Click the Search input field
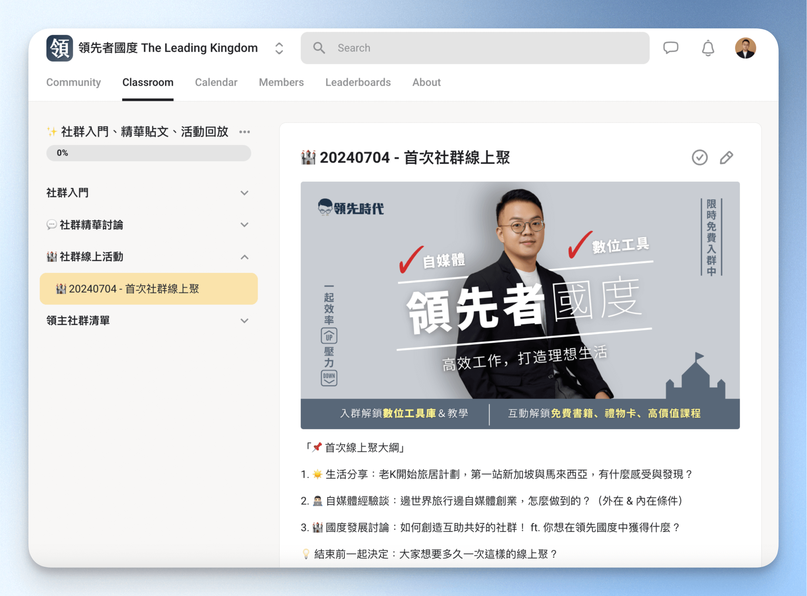 [475, 48]
